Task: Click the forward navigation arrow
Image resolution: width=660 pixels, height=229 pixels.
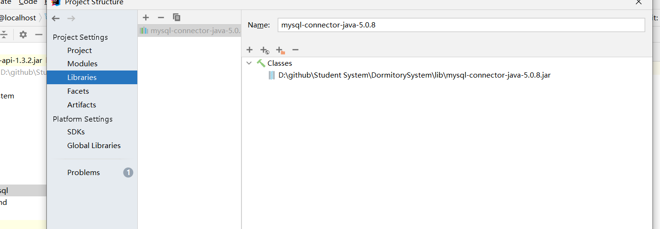Action: coord(71,18)
